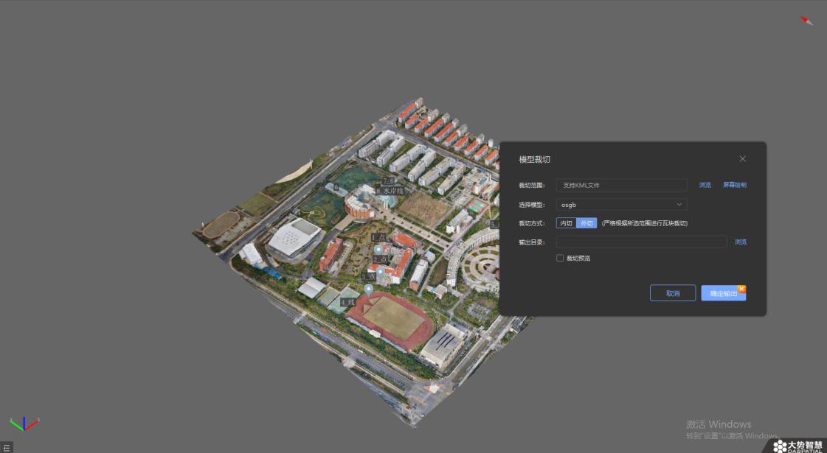This screenshot has height=453, width=827.
Task: Open the 选择模型 osgb dropdown
Action: point(621,204)
